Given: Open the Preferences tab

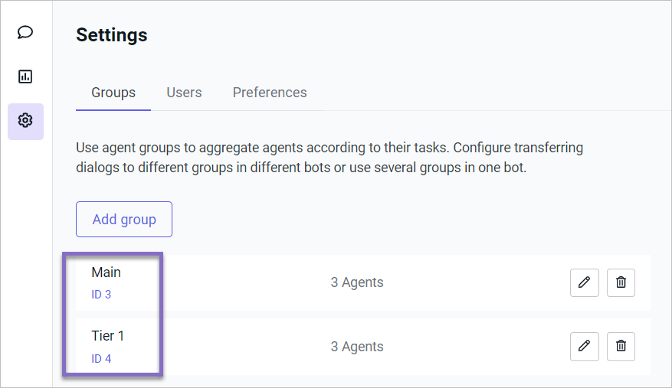Looking at the screenshot, I should tap(270, 93).
